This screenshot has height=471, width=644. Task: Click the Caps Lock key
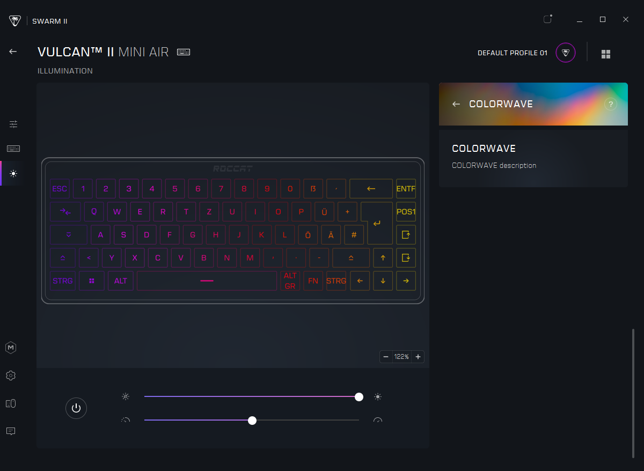(69, 235)
